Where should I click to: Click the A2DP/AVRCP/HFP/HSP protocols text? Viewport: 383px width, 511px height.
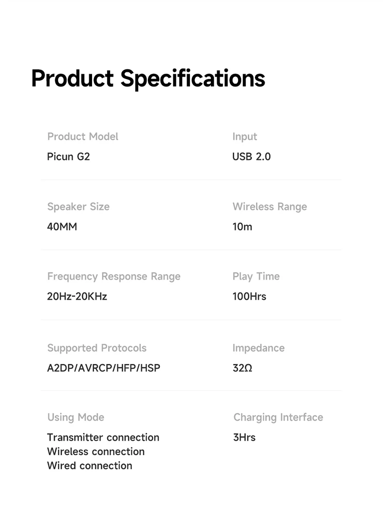pos(103,368)
